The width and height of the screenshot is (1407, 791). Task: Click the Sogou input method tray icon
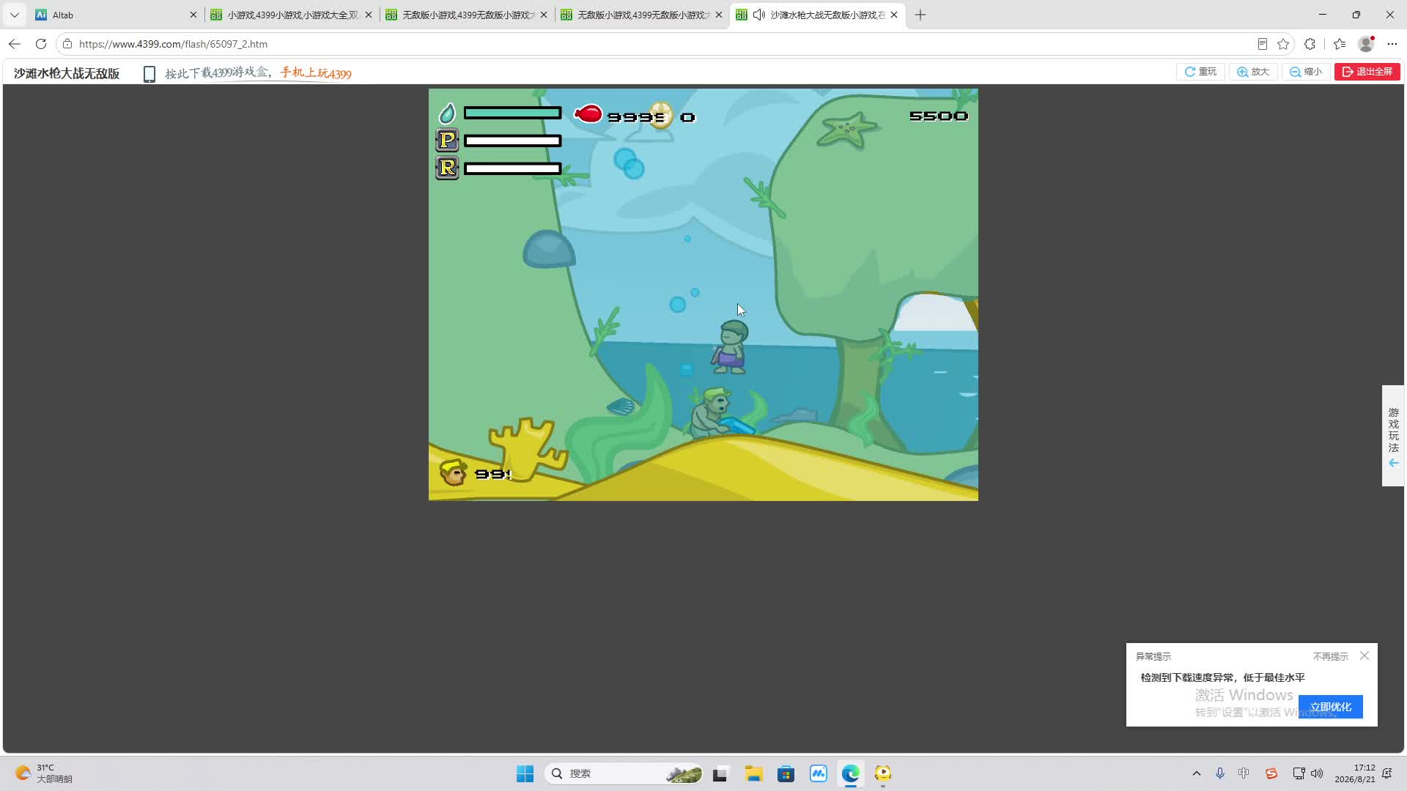(x=1271, y=773)
